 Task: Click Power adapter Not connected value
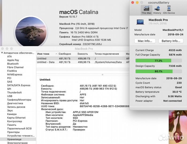tap(173, 101)
